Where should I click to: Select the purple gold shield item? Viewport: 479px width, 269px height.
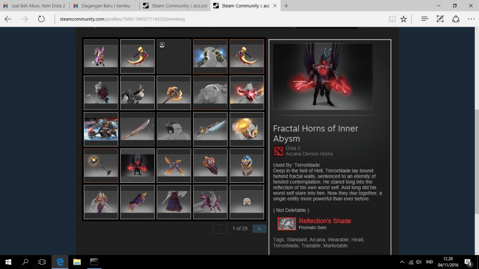(x=210, y=166)
